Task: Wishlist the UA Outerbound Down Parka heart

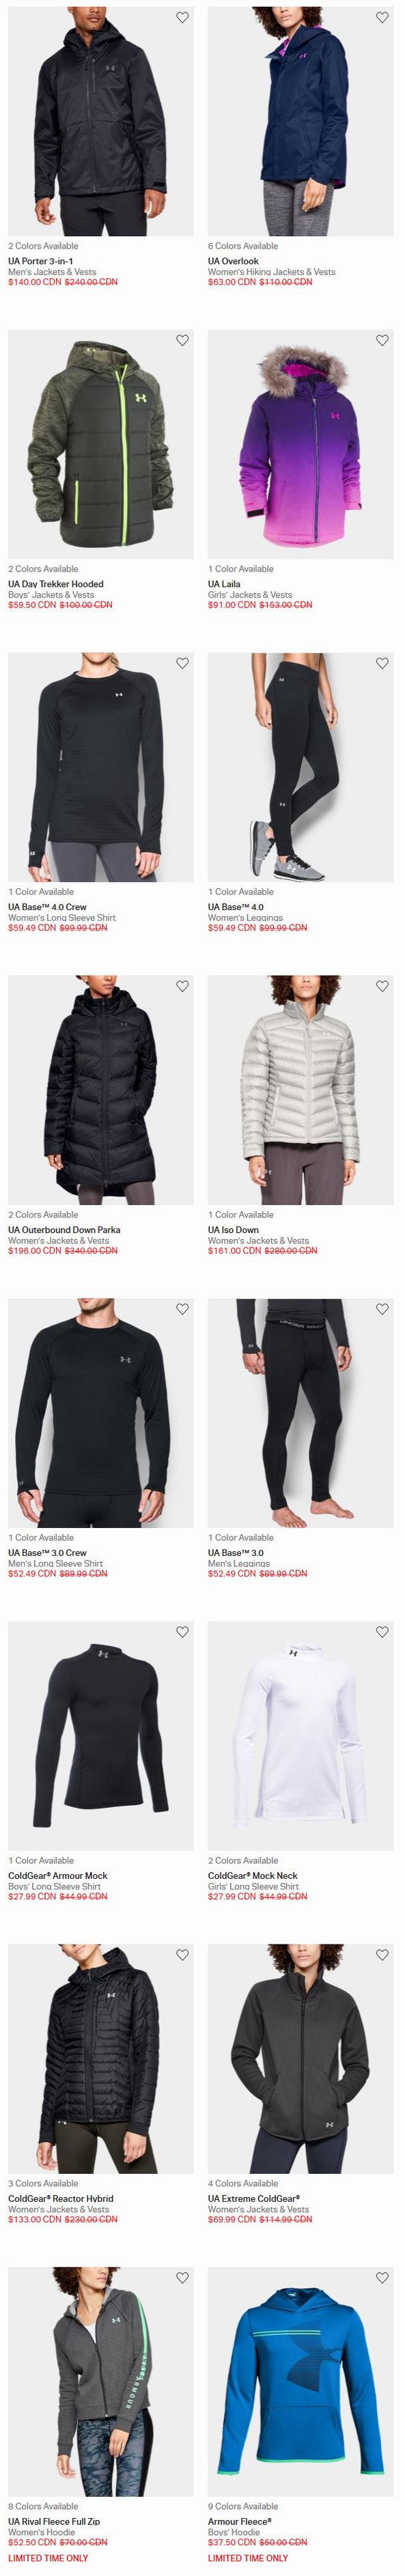Action: [x=182, y=986]
